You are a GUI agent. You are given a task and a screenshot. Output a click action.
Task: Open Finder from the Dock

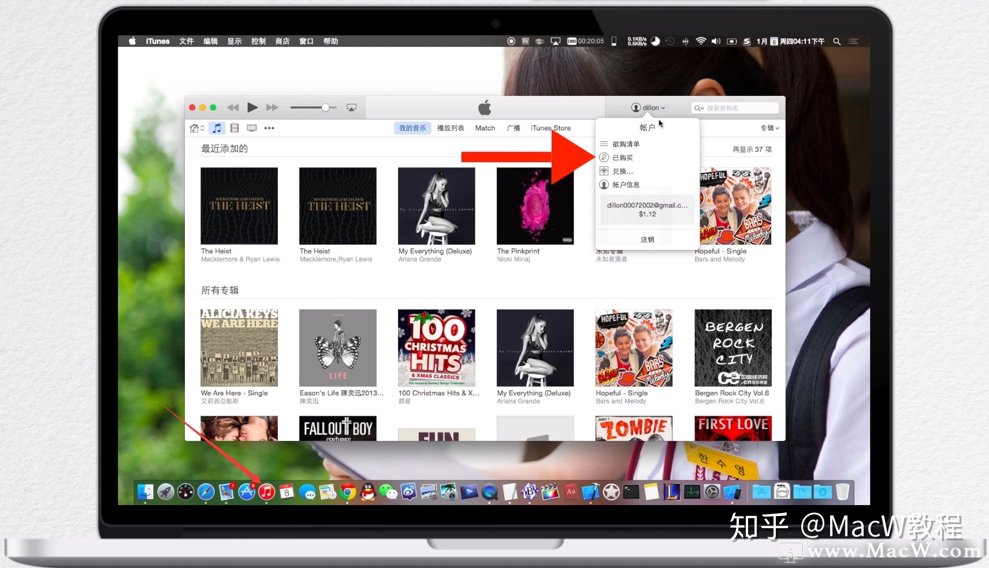[x=145, y=492]
